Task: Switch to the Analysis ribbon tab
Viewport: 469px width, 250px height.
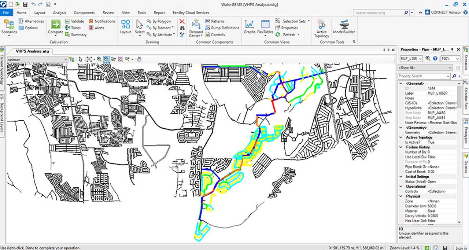Action: click(x=59, y=12)
